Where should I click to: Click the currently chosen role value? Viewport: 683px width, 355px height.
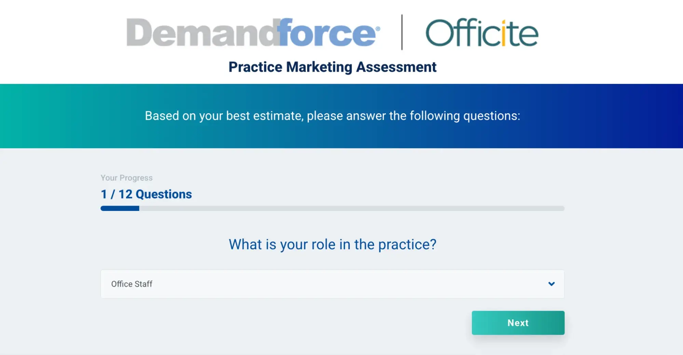pyautogui.click(x=132, y=284)
